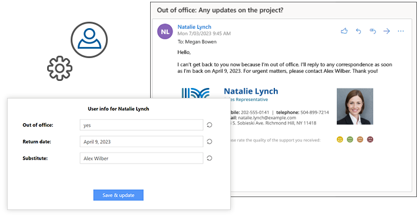
Task: Rate support with the yellow happy smiley
Action: coord(340,140)
